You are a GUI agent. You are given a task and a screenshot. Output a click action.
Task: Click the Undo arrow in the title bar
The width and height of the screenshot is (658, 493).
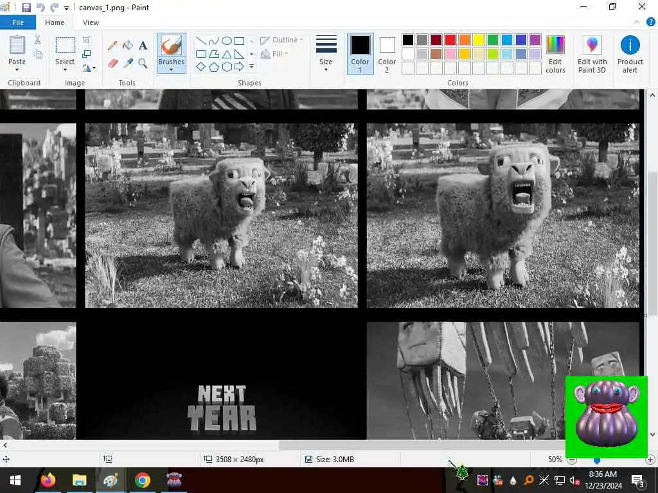click(x=40, y=8)
